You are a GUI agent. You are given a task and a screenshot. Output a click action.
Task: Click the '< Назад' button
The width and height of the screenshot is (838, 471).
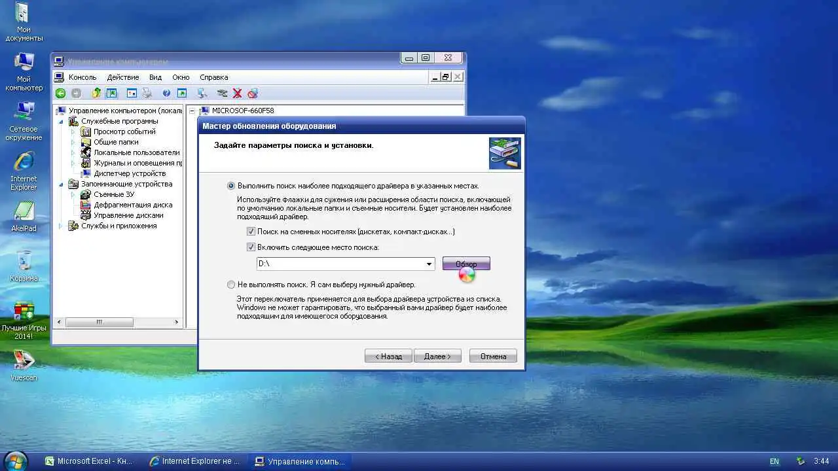tap(388, 357)
